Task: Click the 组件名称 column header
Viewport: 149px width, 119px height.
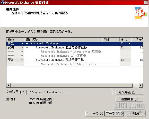Action: pyautogui.click(x=63, y=39)
